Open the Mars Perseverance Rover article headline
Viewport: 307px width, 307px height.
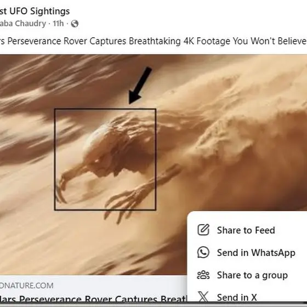[x=93, y=299]
